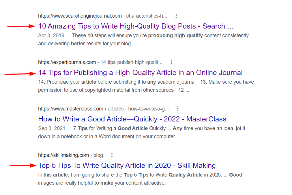Open three-dot menu for masterclass.com result
This screenshot has height=195, width=292.
178,108
